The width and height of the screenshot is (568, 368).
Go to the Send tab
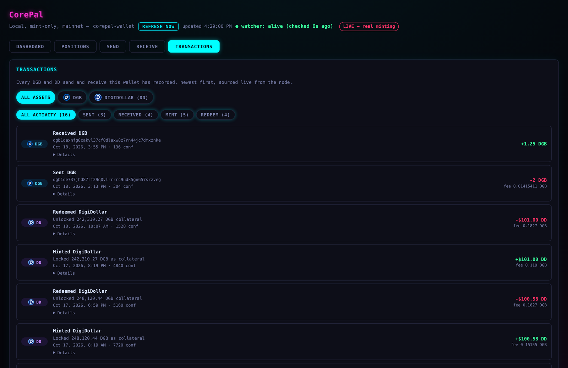113,46
